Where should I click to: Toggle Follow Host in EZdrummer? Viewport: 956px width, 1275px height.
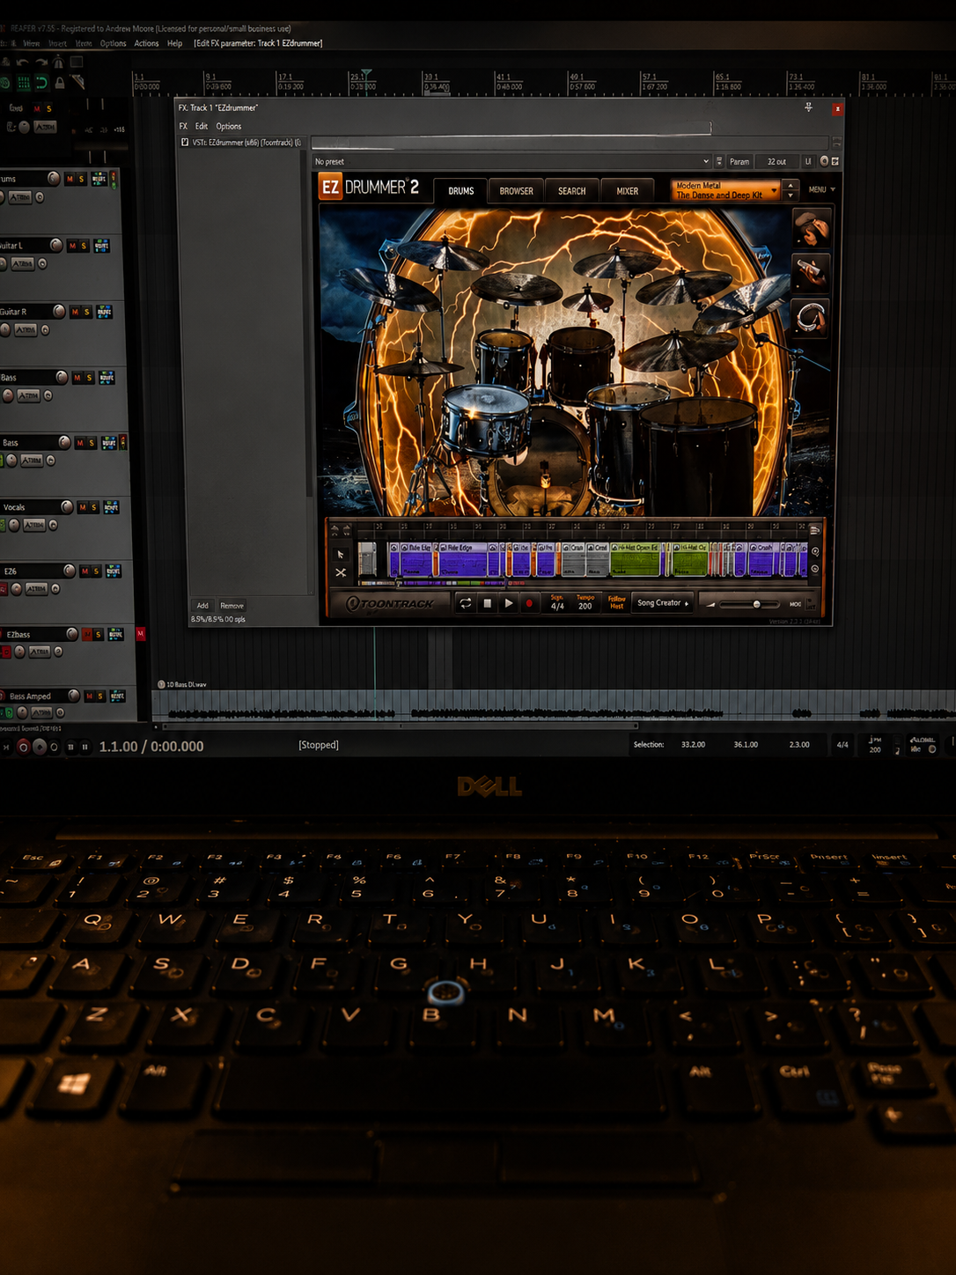pos(616,602)
